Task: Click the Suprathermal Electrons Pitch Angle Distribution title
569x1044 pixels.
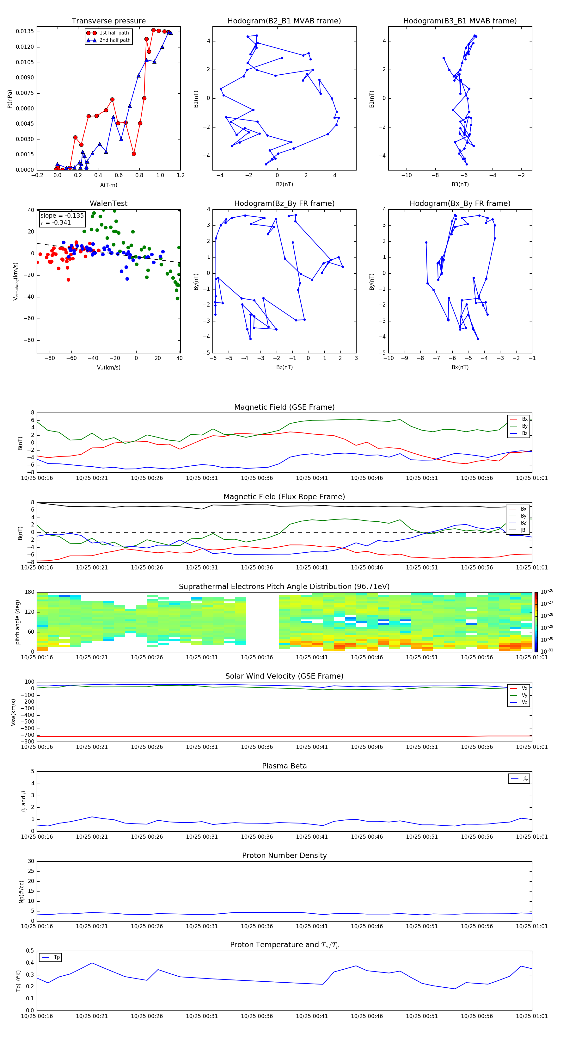Action: (284, 587)
